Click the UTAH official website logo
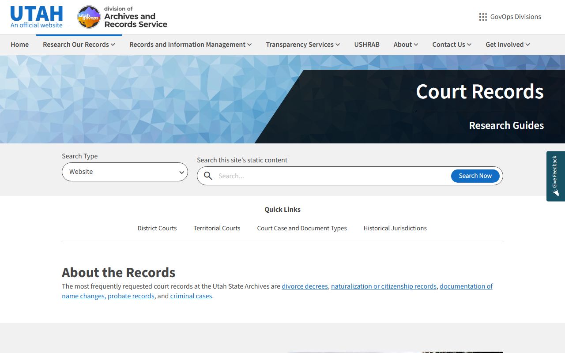Screen dimensions: 565x353 [x=37, y=17]
